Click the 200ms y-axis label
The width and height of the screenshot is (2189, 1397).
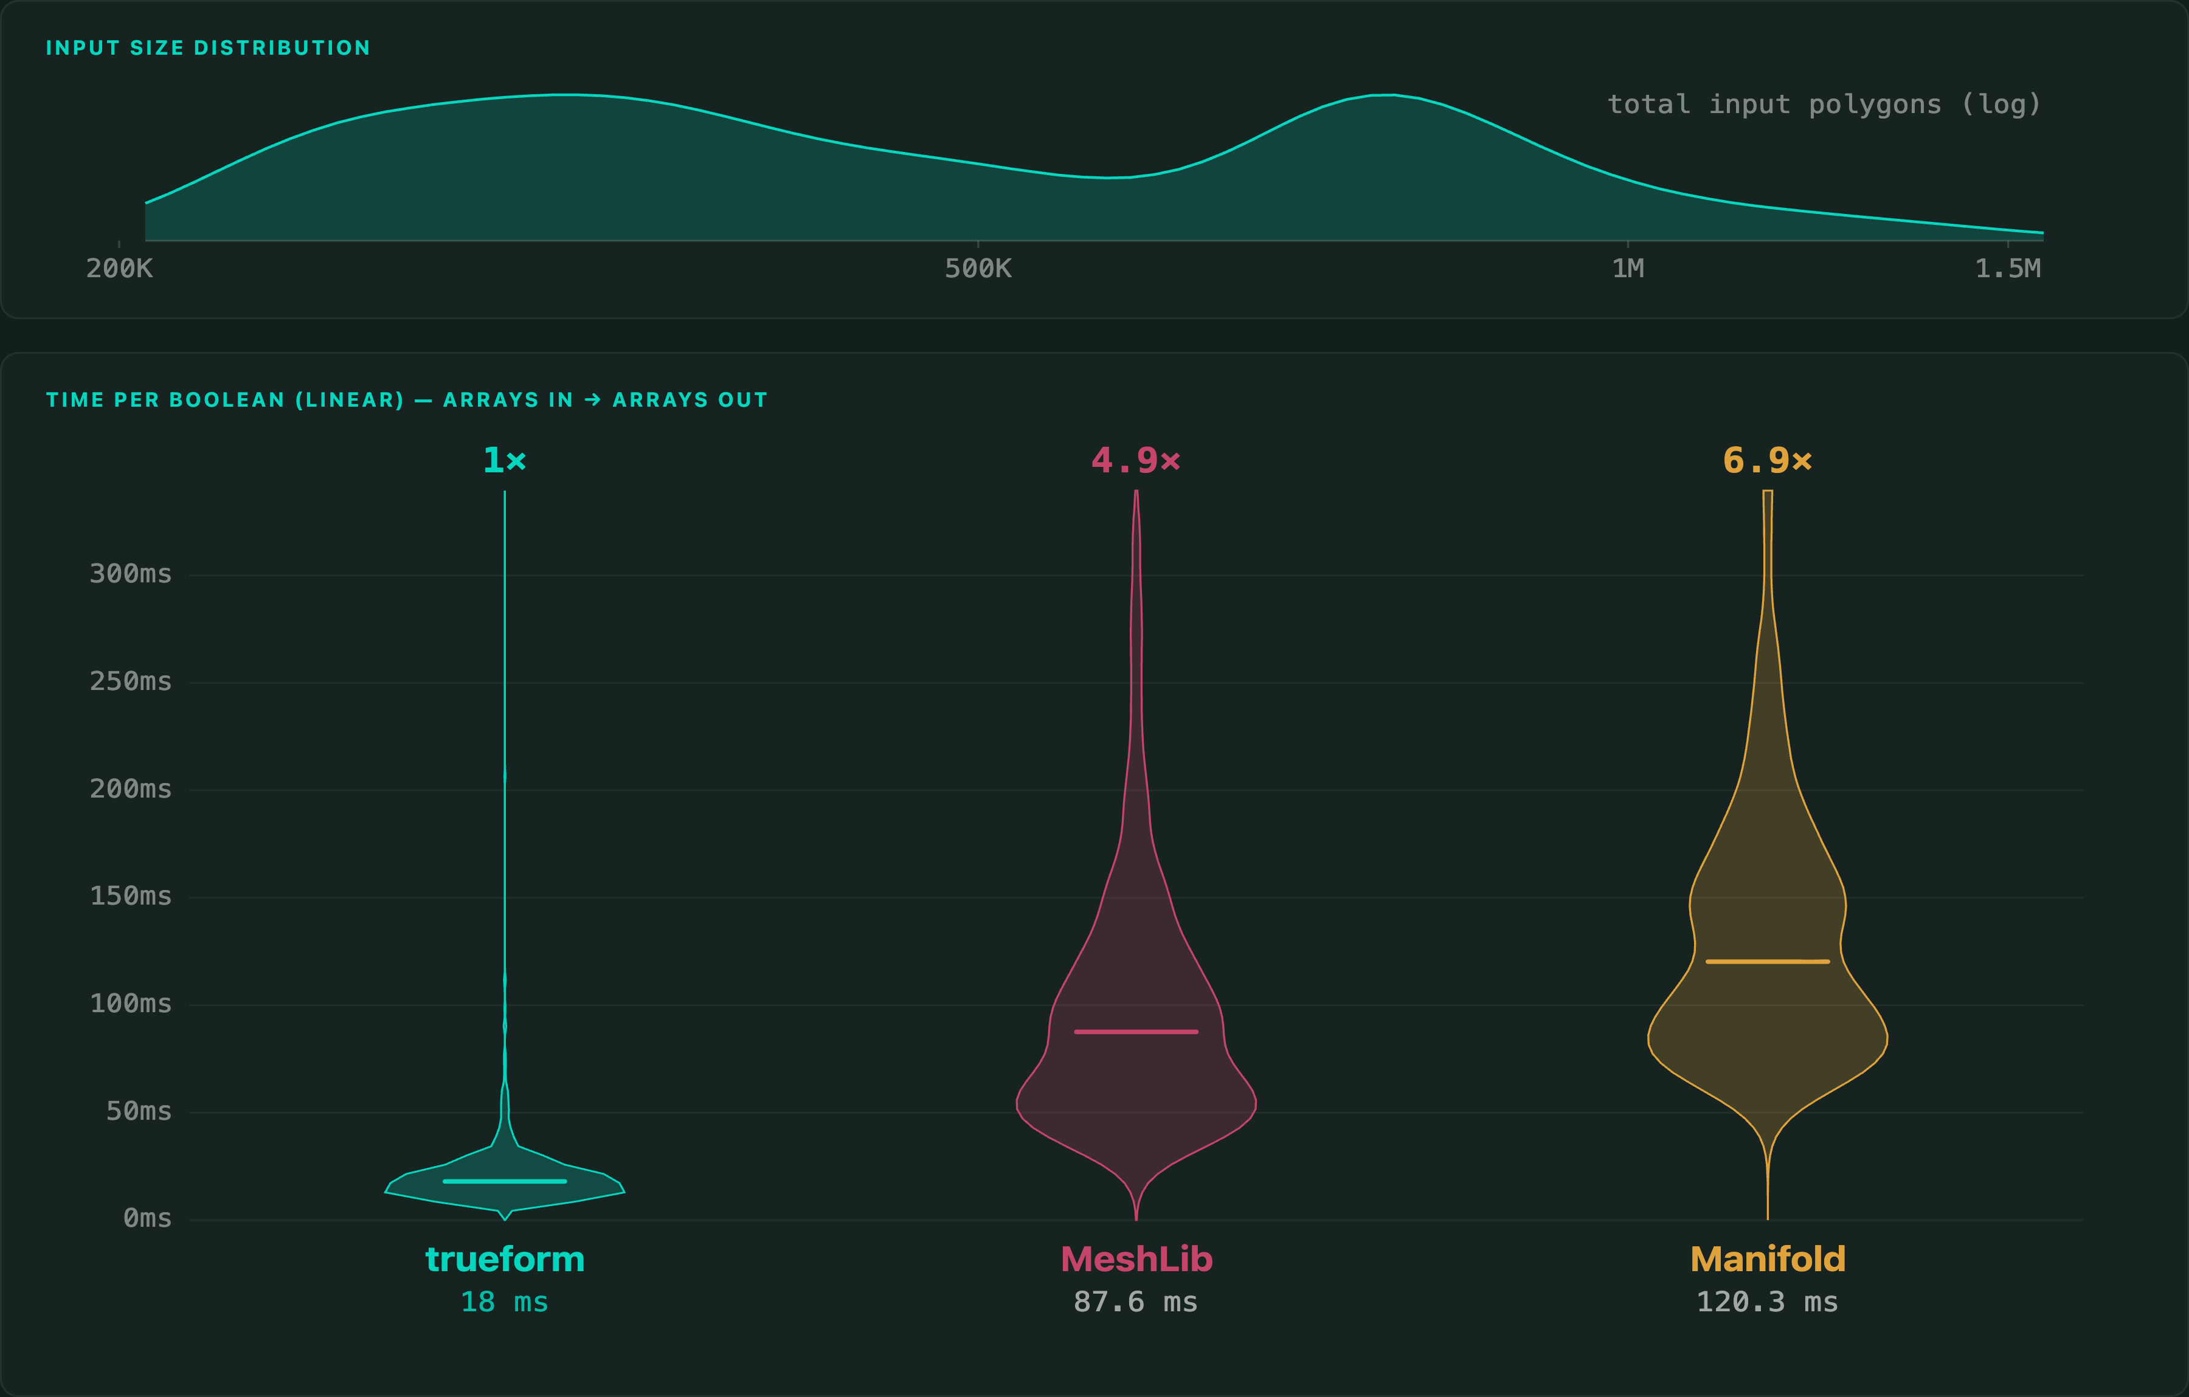point(130,789)
